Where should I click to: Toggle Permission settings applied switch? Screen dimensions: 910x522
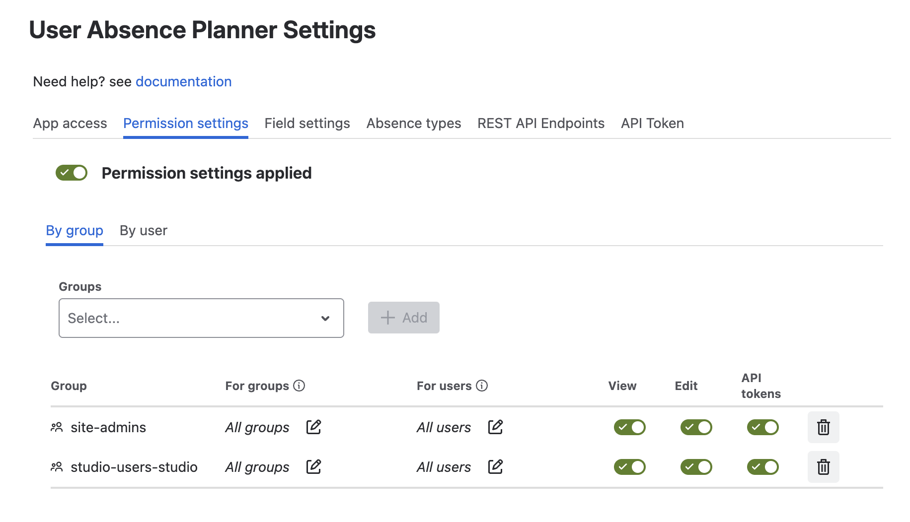point(72,173)
